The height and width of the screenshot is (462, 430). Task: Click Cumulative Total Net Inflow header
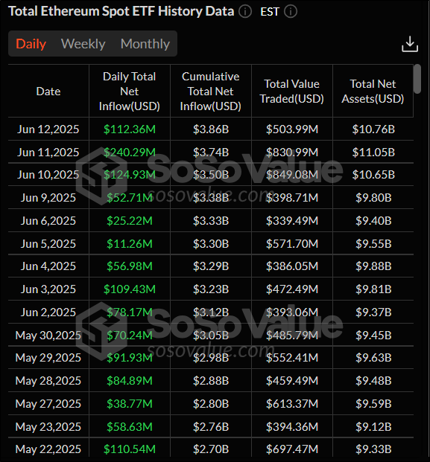click(211, 92)
